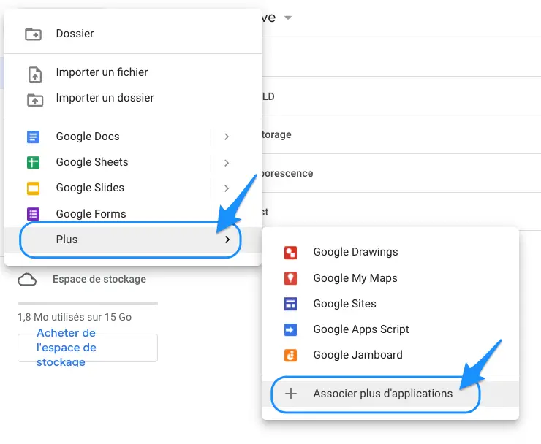Click the green Google Sheets icon
541x444 pixels.
(x=33, y=162)
